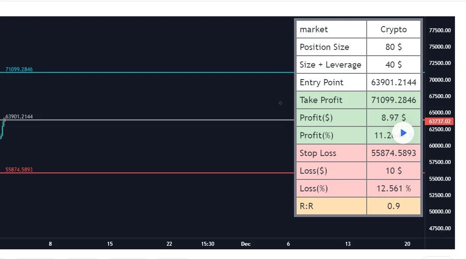
Task: Click the Stop Loss table cell
Action: [x=331, y=153]
